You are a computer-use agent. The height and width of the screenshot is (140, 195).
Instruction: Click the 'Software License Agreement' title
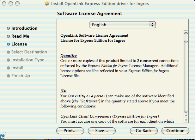coord(89,14)
